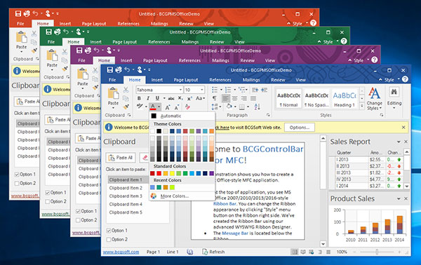This screenshot has width=421, height=265.
Task: Apply Heading 1 style from gallery
Action: [345, 98]
